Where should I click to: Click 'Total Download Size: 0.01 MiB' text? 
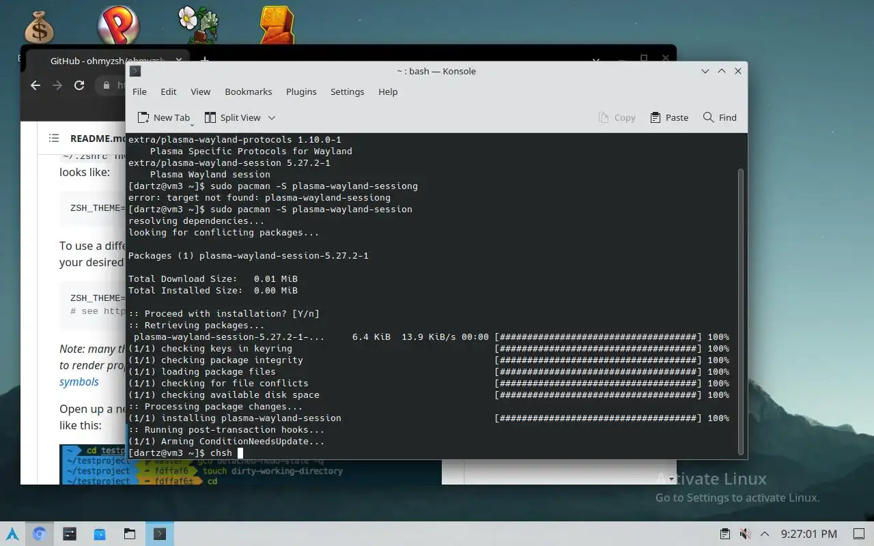click(213, 278)
